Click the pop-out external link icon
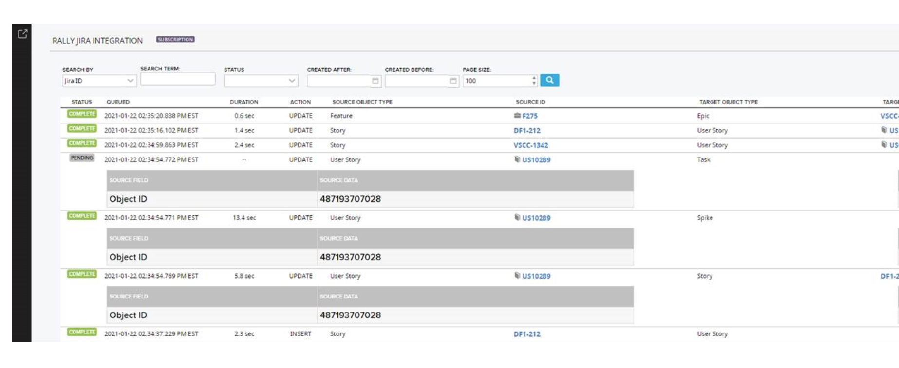 [x=22, y=34]
